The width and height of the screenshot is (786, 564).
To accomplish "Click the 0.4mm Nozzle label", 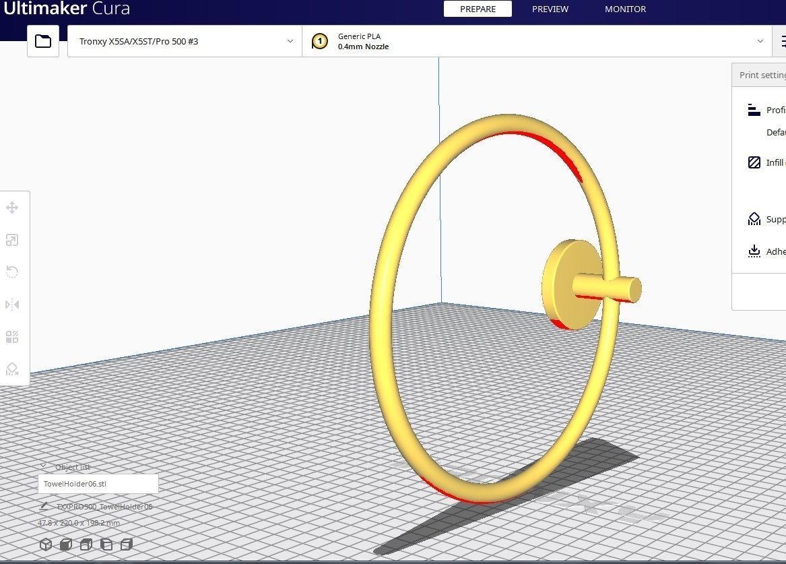I will (x=363, y=46).
